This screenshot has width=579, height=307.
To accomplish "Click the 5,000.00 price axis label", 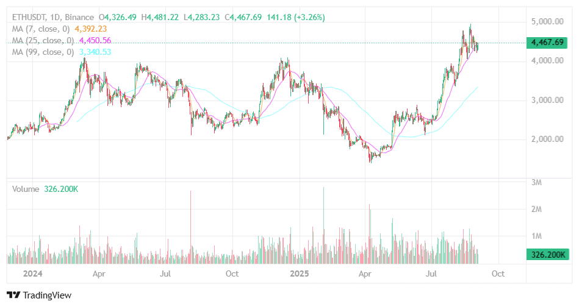I will (x=547, y=21).
